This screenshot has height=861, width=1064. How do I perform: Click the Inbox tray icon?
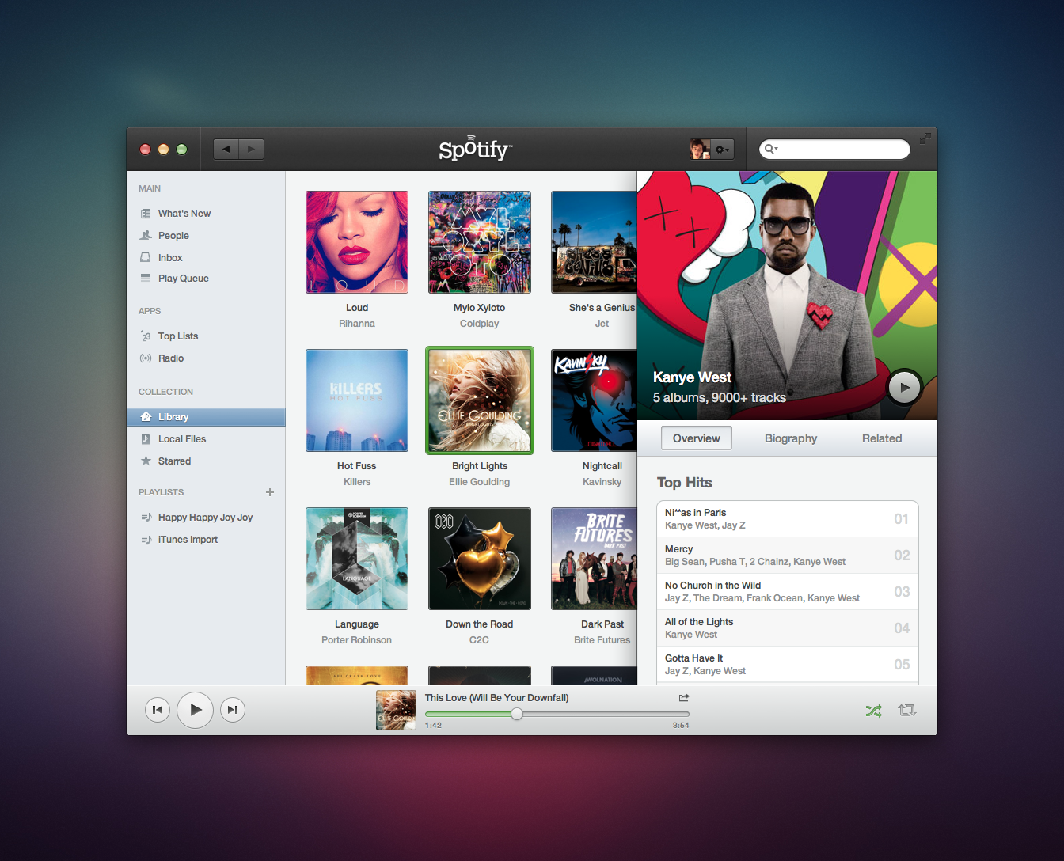click(146, 257)
